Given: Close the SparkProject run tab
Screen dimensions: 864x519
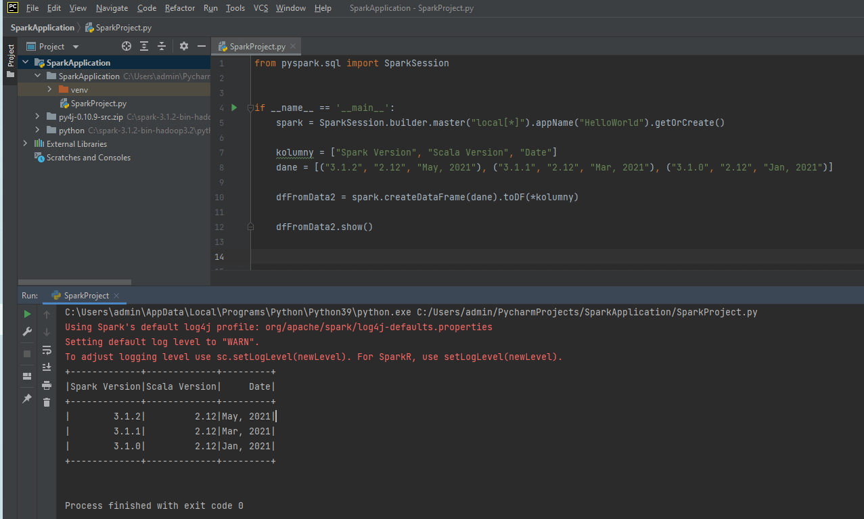Looking at the screenshot, I should point(116,296).
